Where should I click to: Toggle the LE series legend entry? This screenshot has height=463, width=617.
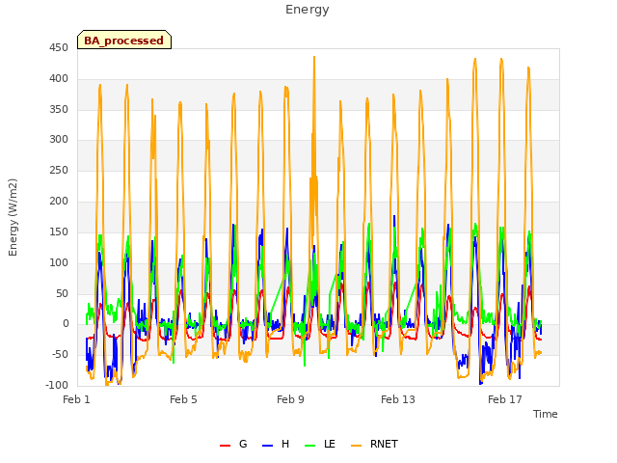[x=320, y=444]
